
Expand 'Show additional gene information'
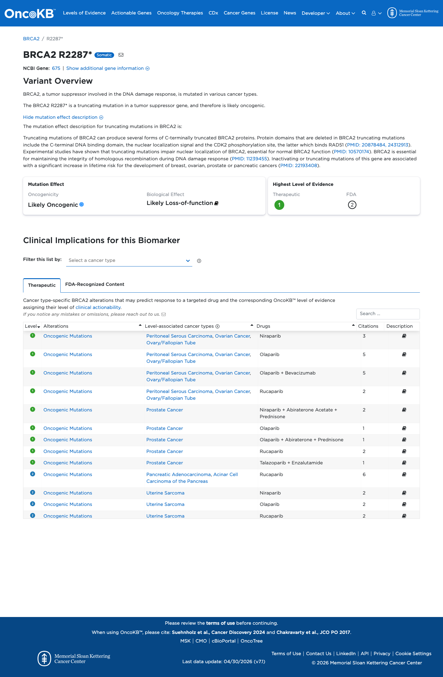(x=108, y=68)
